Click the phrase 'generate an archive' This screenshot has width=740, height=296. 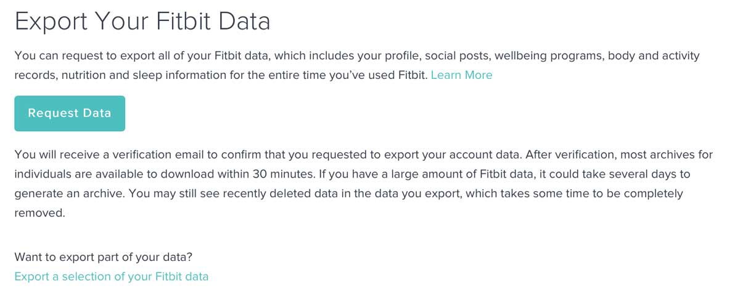pyautogui.click(x=61, y=194)
